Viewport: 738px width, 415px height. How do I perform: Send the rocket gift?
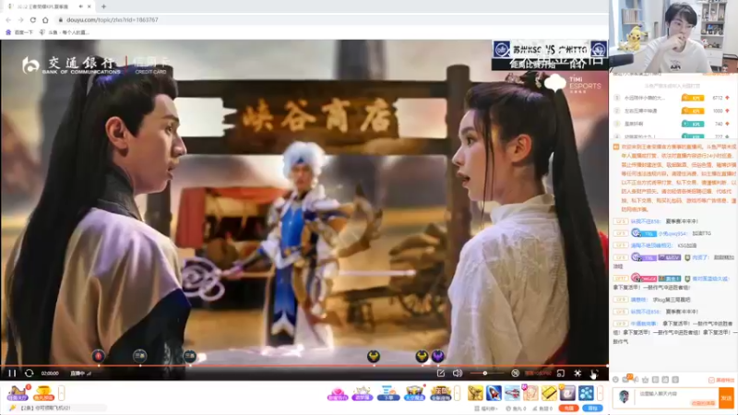point(494,393)
